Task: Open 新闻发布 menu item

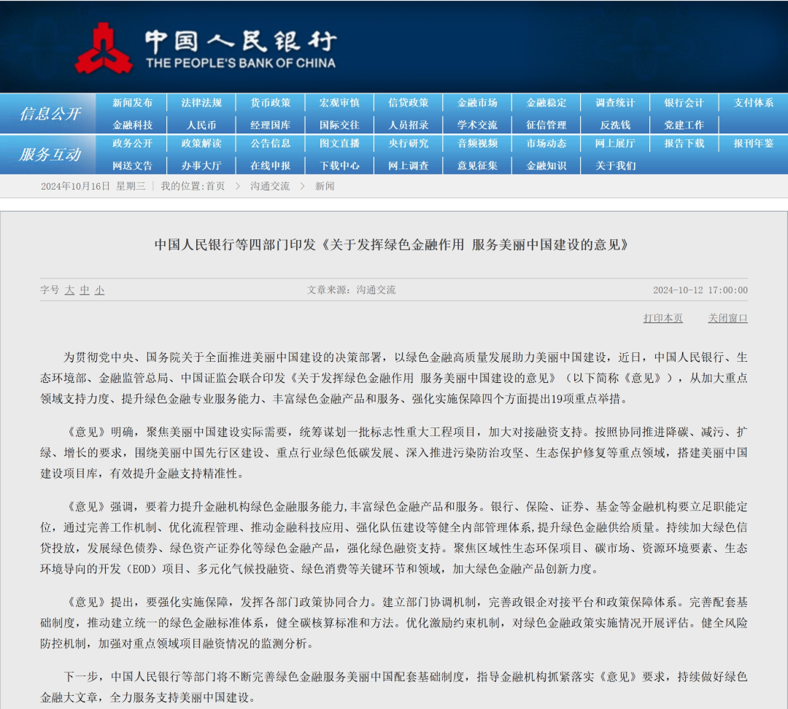Action: tap(132, 103)
